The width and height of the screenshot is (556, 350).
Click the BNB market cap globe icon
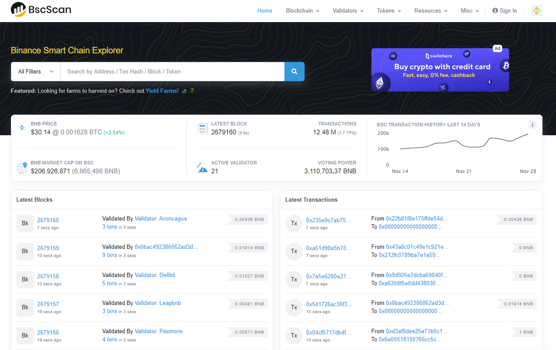(x=22, y=168)
